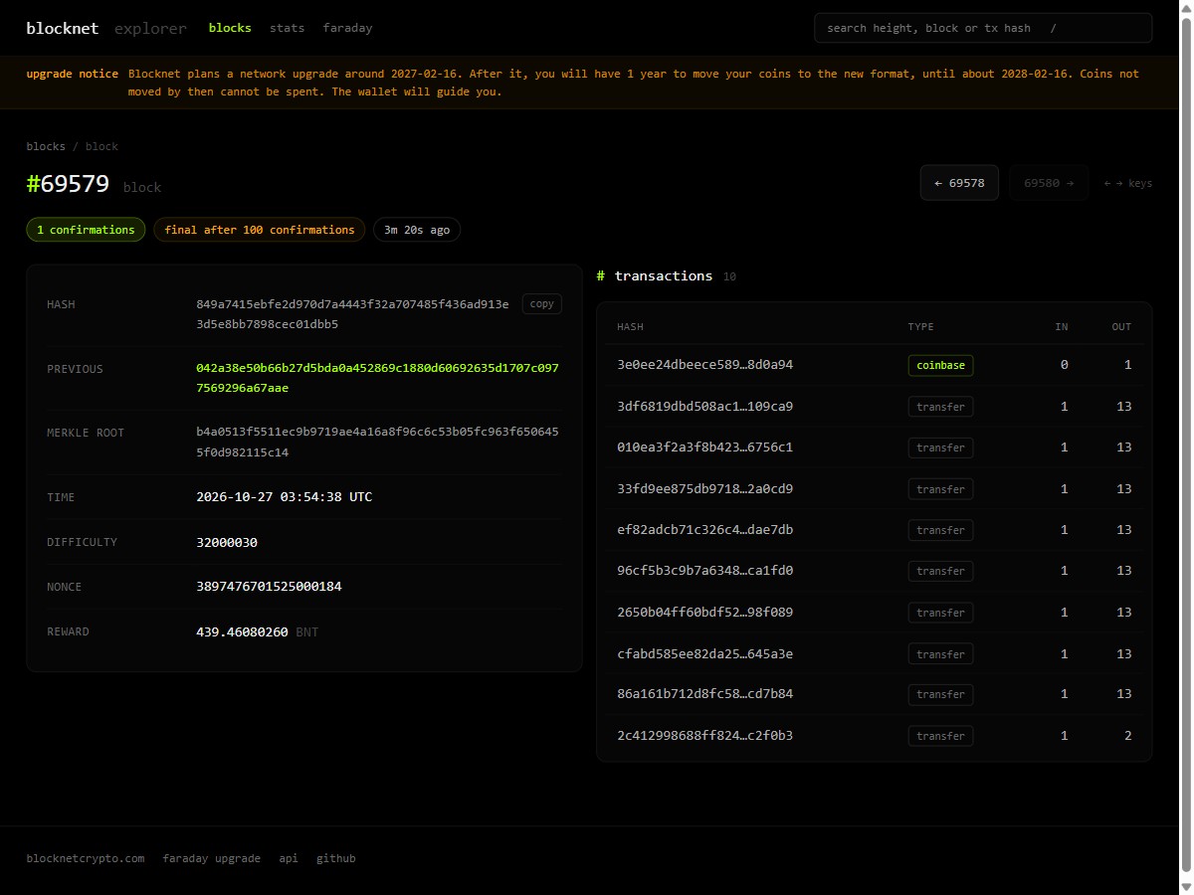
Task: Open transaction cfabd585ee82da25…645a3e
Action: 705,653
